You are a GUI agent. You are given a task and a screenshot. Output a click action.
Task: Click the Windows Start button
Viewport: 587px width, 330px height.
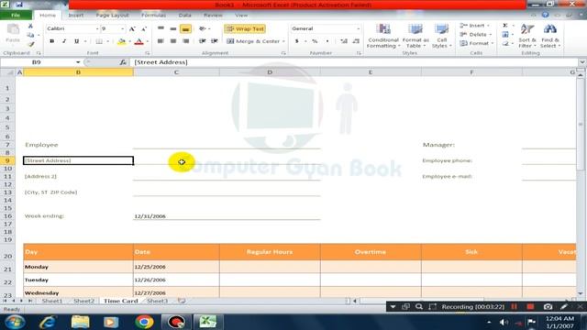point(15,322)
